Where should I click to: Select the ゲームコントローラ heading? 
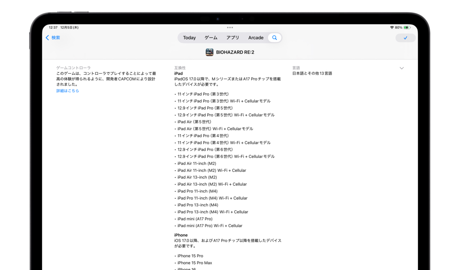(x=73, y=68)
